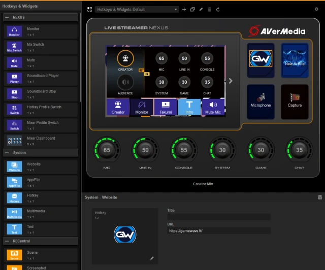The height and width of the screenshot is (270, 325).
Task: Click the Creator Mix label
Action: pyautogui.click(x=203, y=184)
